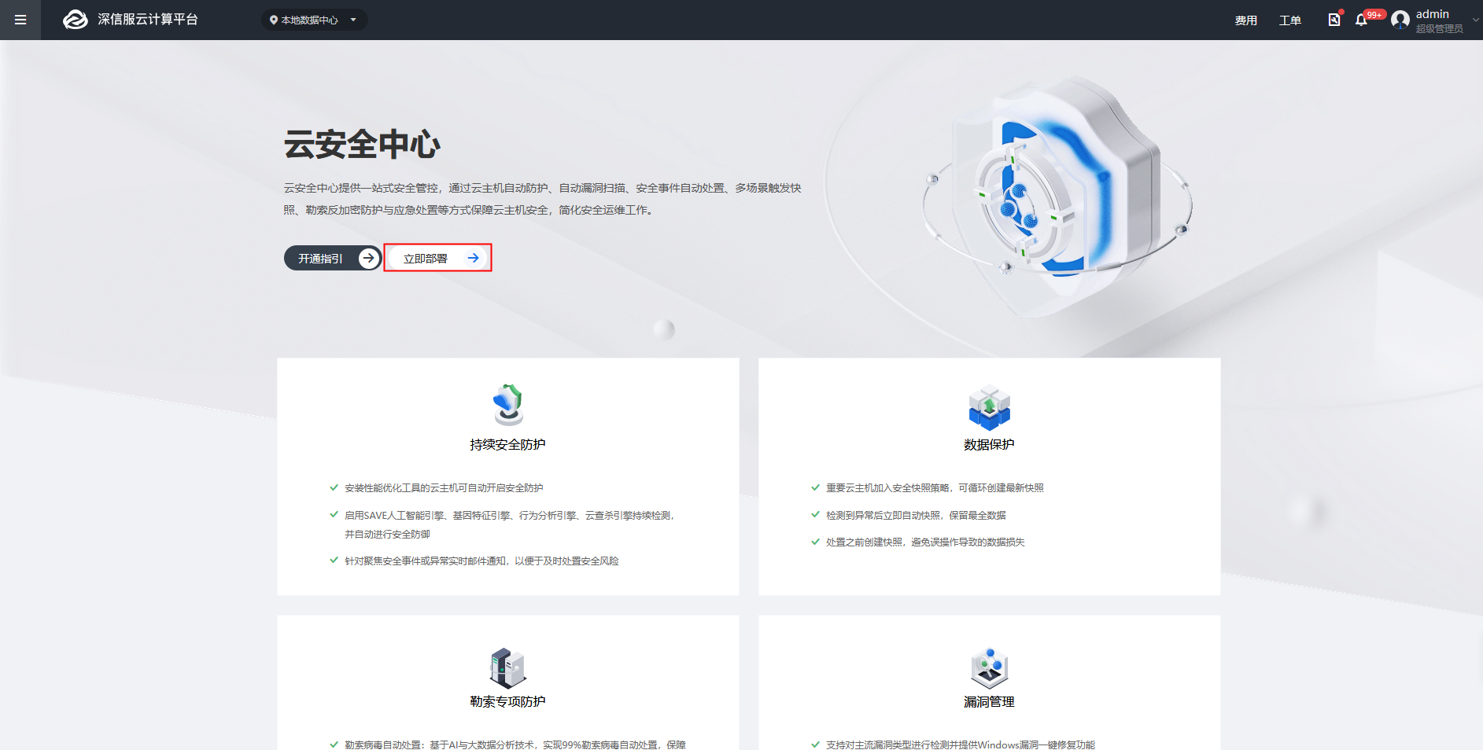The width and height of the screenshot is (1483, 750).
Task: Expand the admin account dropdown arrow
Action: pos(1475,20)
